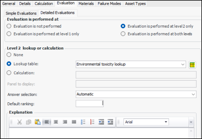The image size is (202, 139).
Task: Expand the Environmental toxicity lookup dropdown
Action: [x=183, y=64]
